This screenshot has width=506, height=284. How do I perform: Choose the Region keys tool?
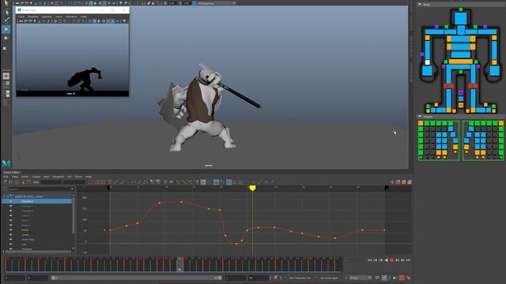[23, 182]
